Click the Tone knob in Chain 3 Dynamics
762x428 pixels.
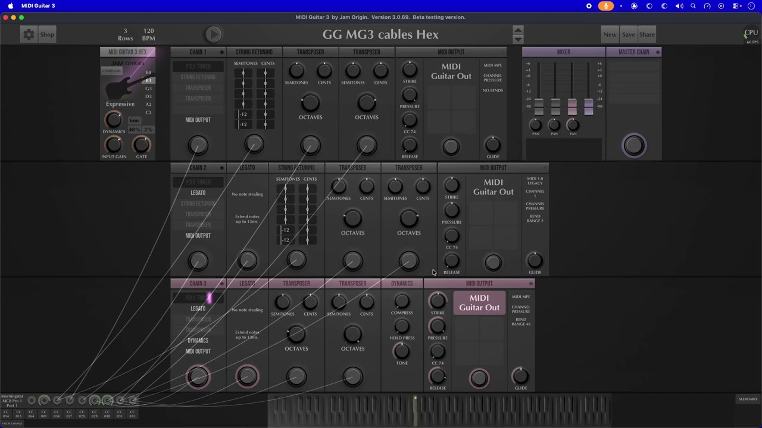pos(402,352)
